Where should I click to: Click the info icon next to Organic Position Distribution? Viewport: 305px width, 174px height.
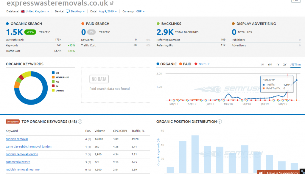(x=220, y=122)
